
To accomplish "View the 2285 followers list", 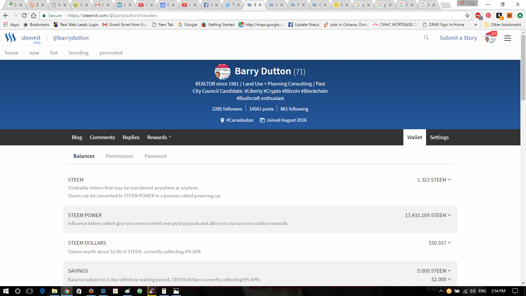I will (227, 109).
